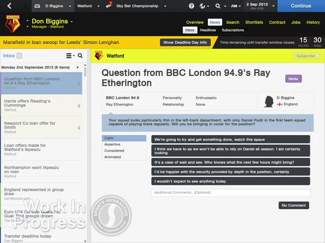Click BBC London 94.9 source name
The image size is (325, 243).
tap(122, 98)
